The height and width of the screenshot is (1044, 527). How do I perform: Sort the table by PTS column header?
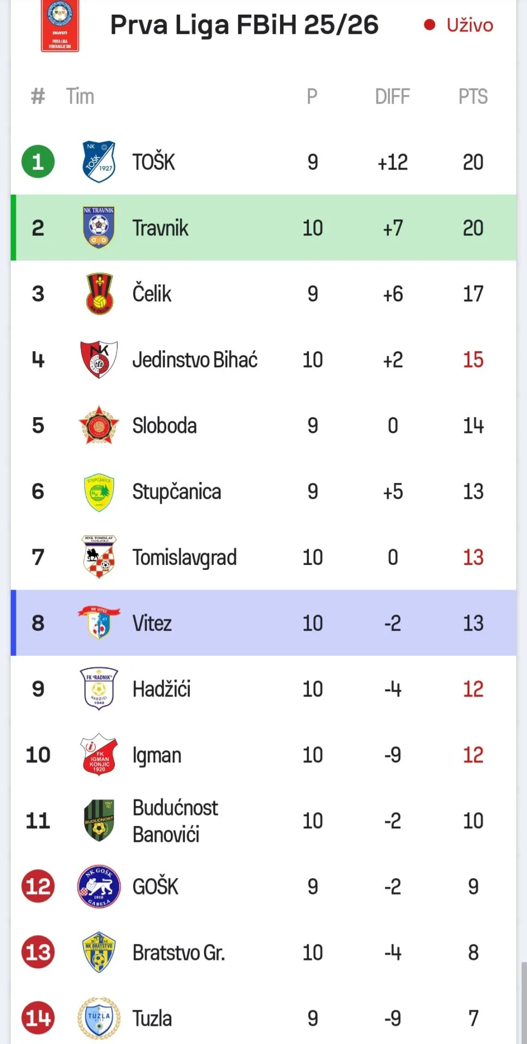473,97
